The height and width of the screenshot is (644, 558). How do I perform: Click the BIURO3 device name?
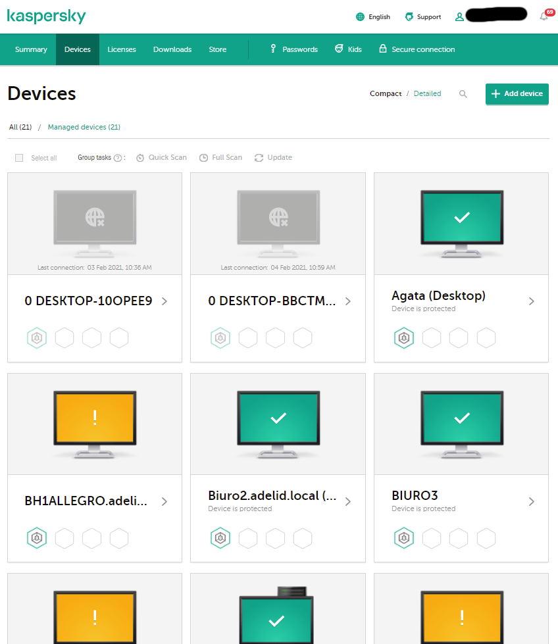coord(415,496)
